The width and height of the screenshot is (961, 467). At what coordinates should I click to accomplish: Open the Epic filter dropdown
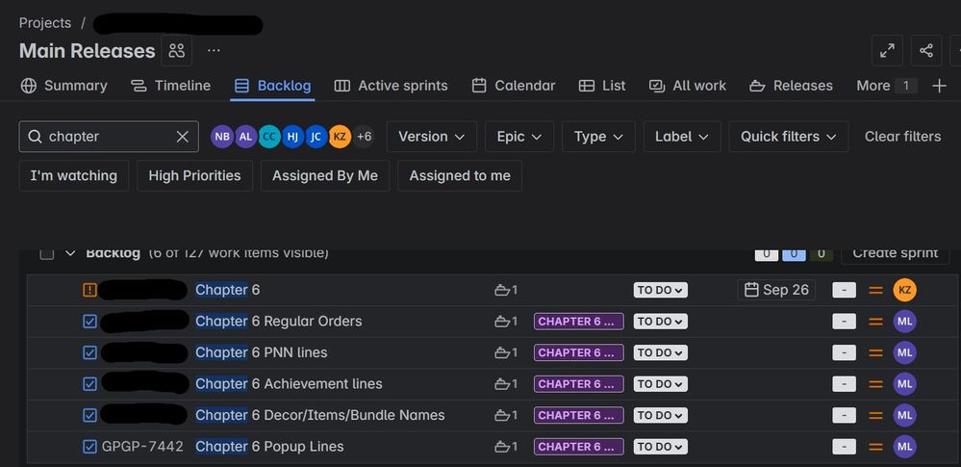pyautogui.click(x=519, y=136)
